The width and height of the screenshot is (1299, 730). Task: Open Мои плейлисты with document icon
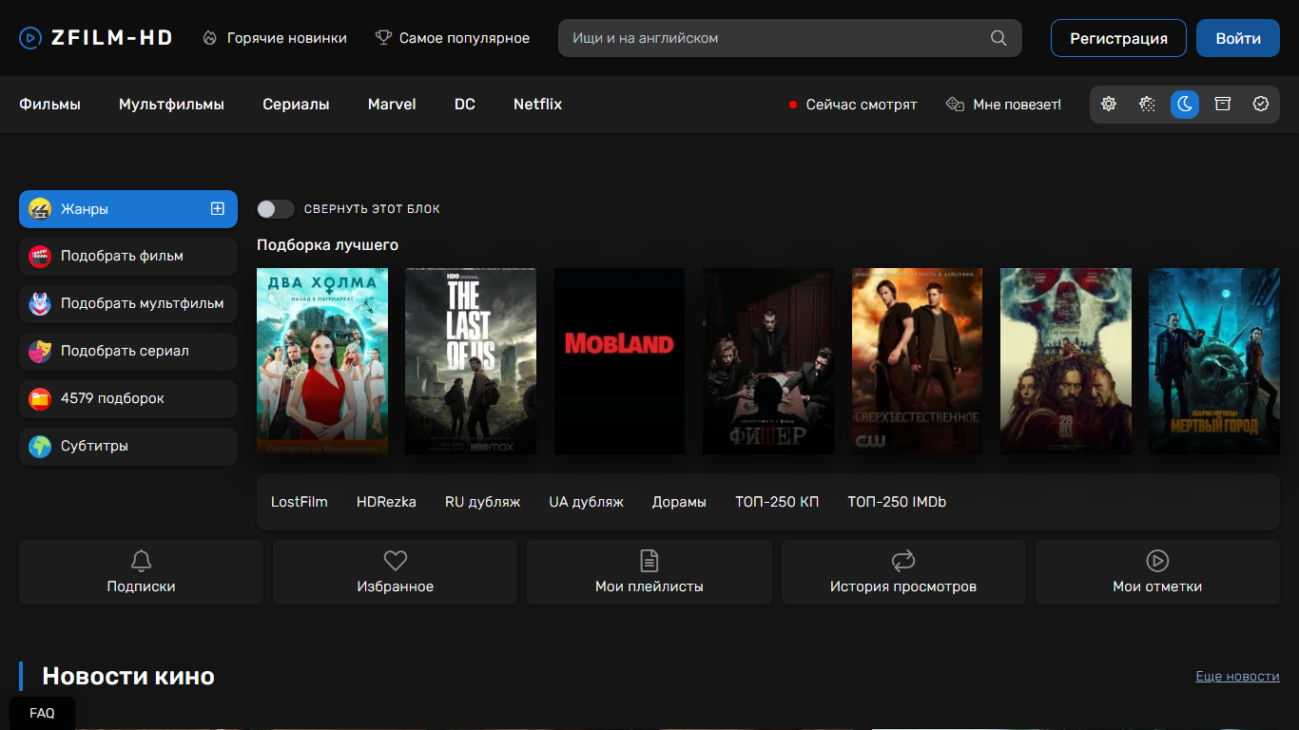coord(649,572)
